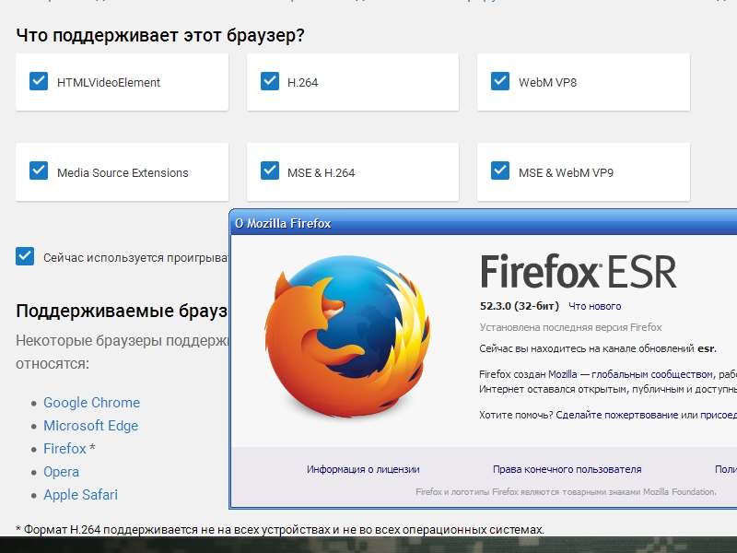
Task: Toggle the H.264 checkbox
Action: coord(270,81)
